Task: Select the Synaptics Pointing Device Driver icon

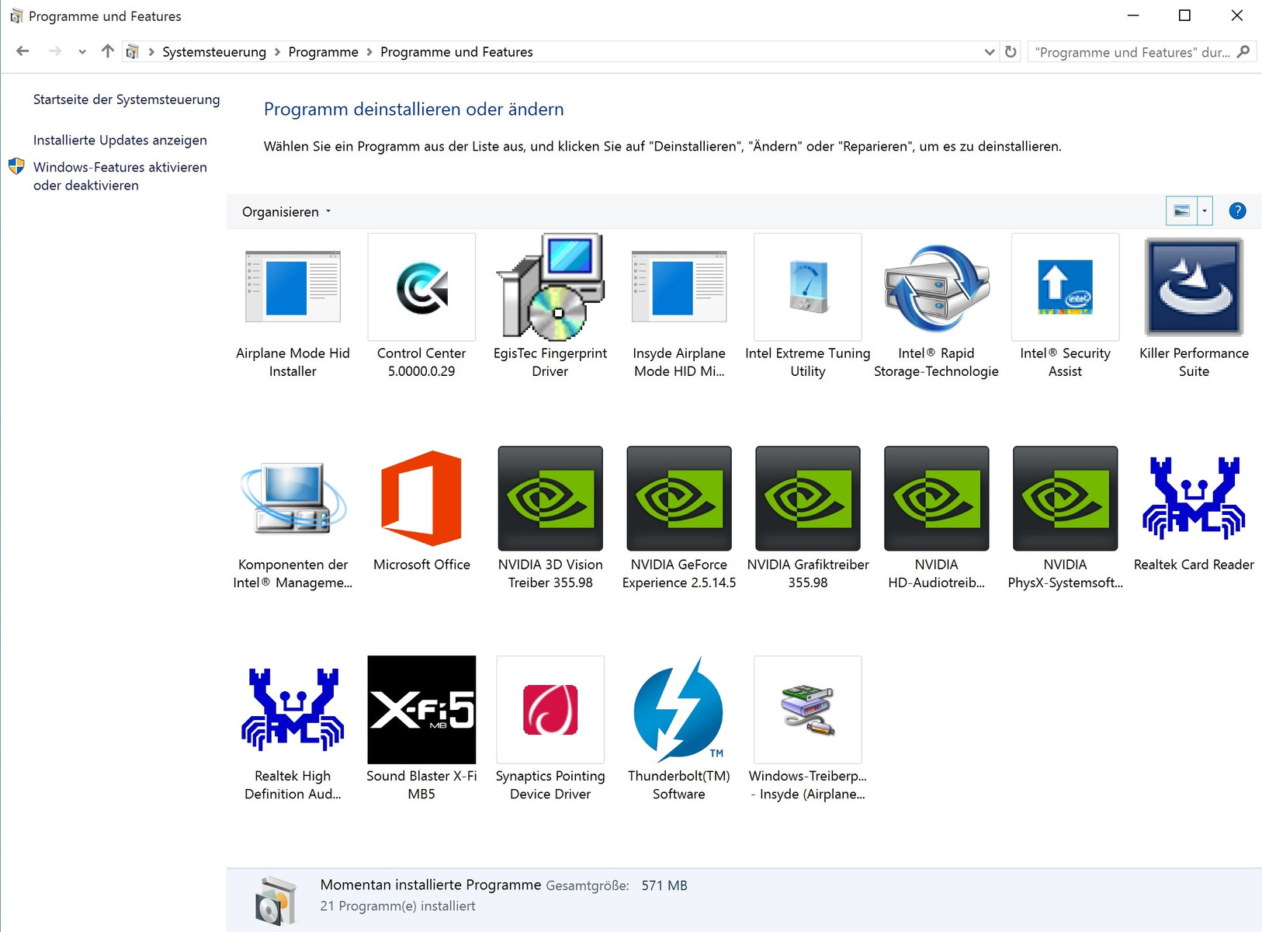Action: tap(550, 710)
